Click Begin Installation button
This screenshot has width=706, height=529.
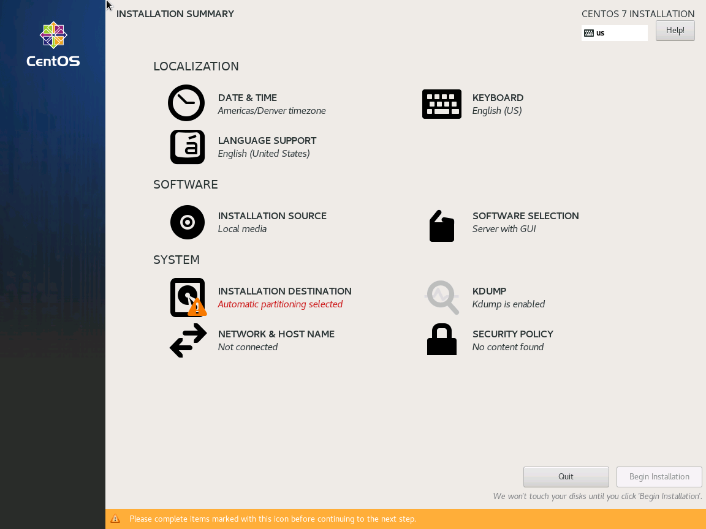click(x=659, y=477)
